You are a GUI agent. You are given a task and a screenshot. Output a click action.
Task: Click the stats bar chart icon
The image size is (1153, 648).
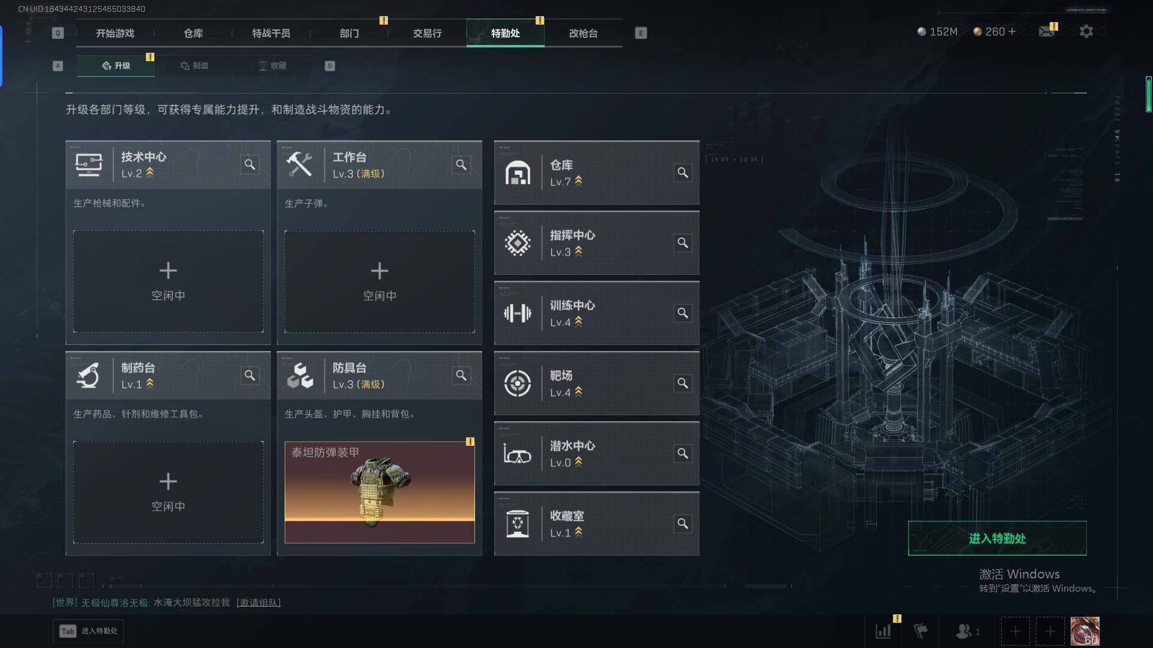[883, 631]
